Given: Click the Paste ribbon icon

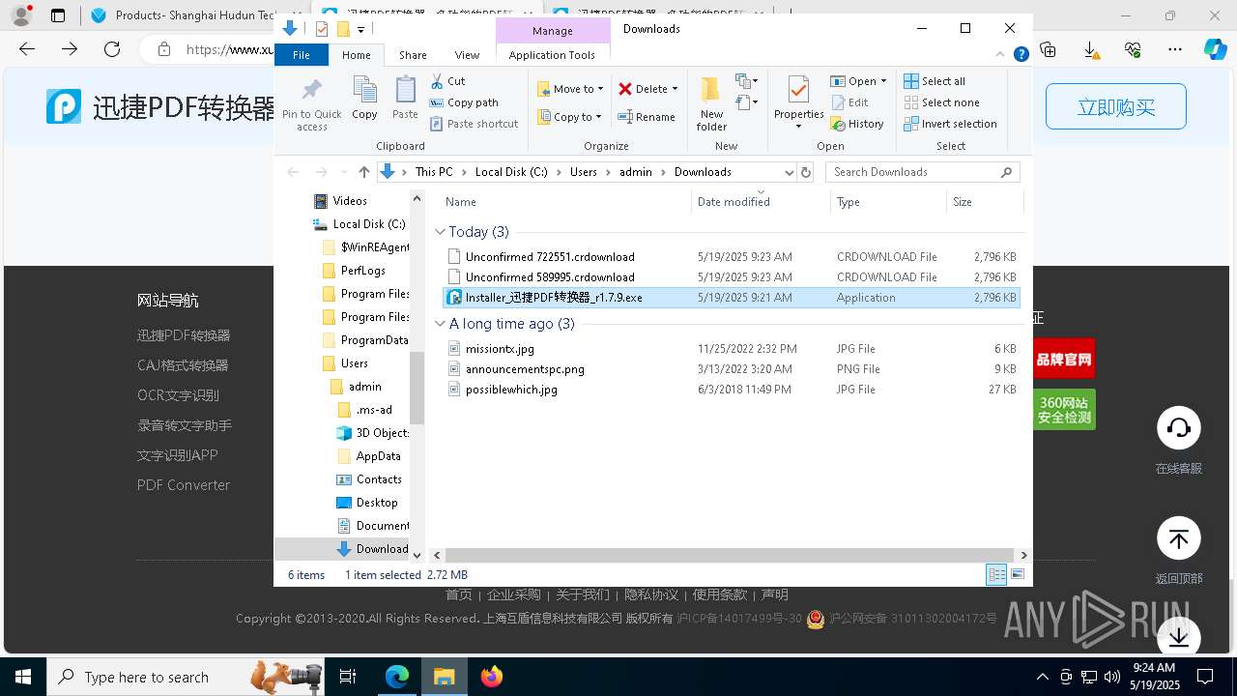Looking at the screenshot, I should point(405,99).
